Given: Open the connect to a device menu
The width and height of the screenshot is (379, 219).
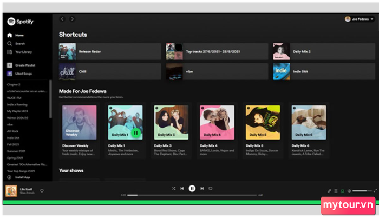Looking at the screenshot, I should (343, 191).
